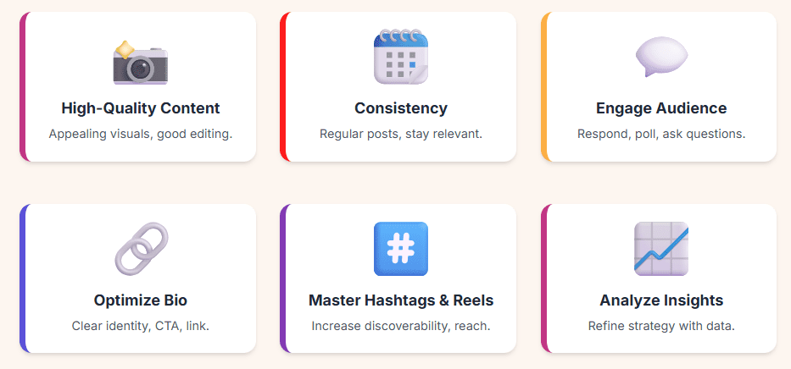Click red accent bar on Consistency card
This screenshot has height=369, width=791.
click(x=283, y=86)
